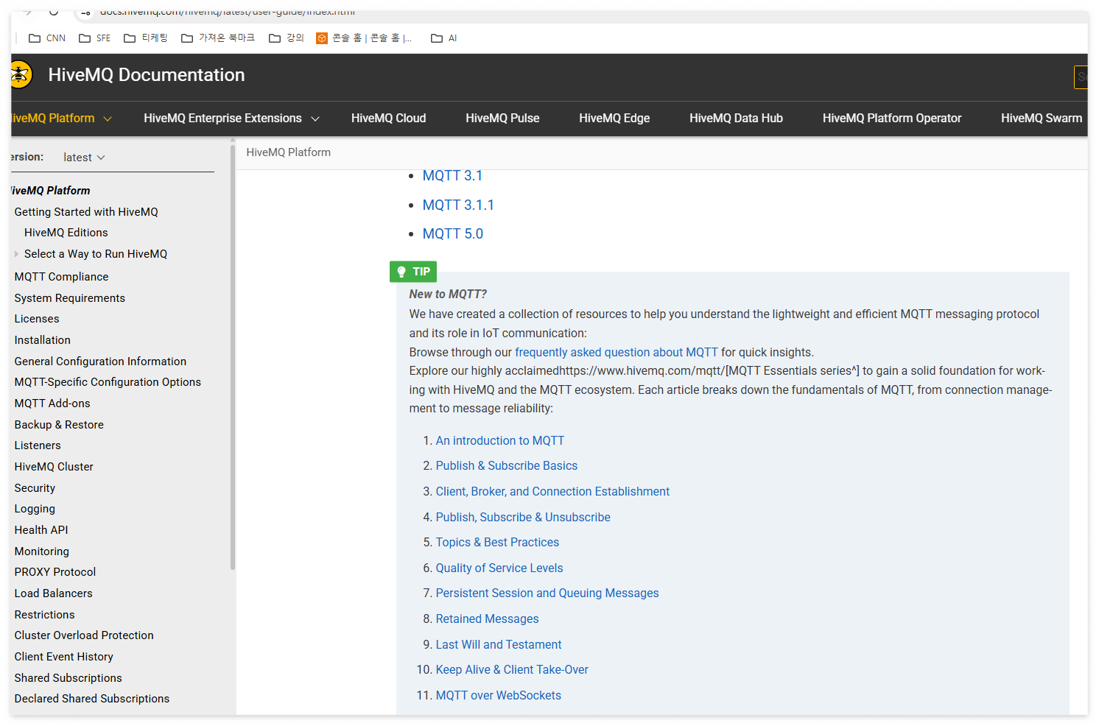Open the MQTT 3.1.1 link
Screen dimensions: 1099x726
point(458,205)
